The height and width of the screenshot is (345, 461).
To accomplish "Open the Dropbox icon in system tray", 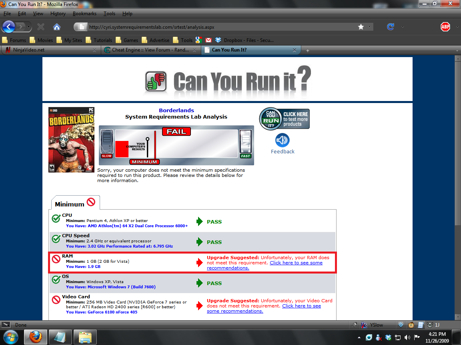I will (x=388, y=337).
